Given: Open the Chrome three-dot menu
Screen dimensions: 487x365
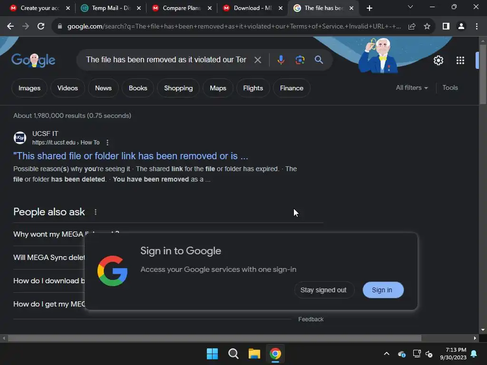Looking at the screenshot, I should (477, 27).
